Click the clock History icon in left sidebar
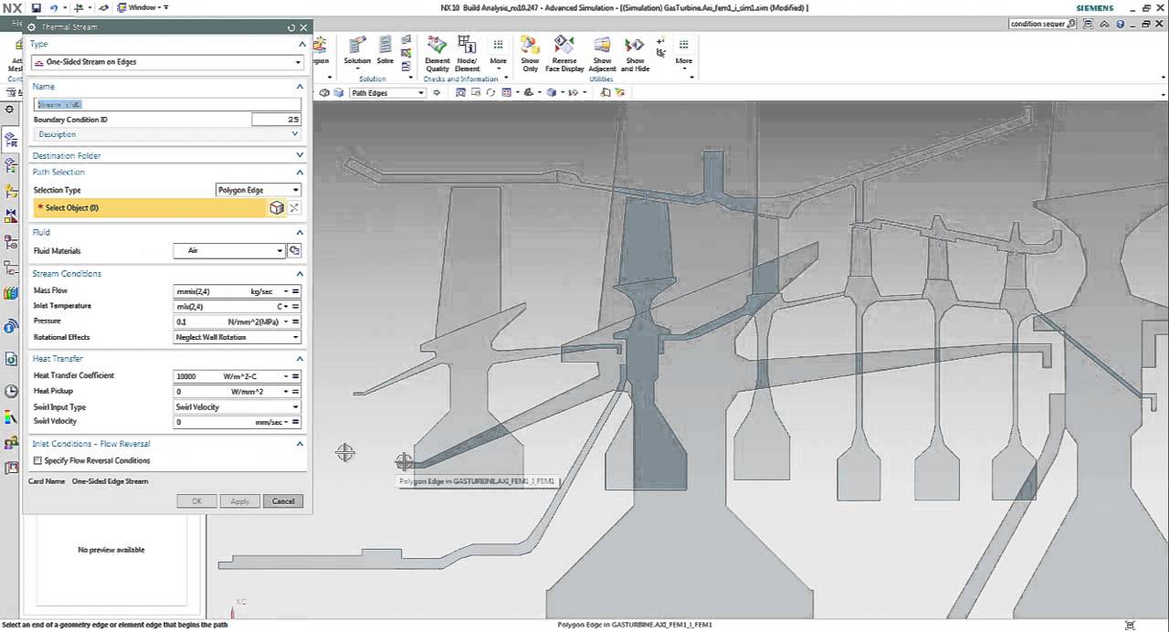Image resolution: width=1169 pixels, height=632 pixels. tap(11, 391)
